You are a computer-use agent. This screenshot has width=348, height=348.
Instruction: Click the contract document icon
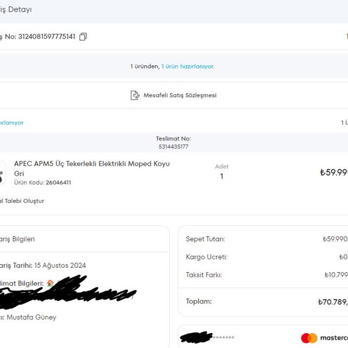tap(135, 96)
